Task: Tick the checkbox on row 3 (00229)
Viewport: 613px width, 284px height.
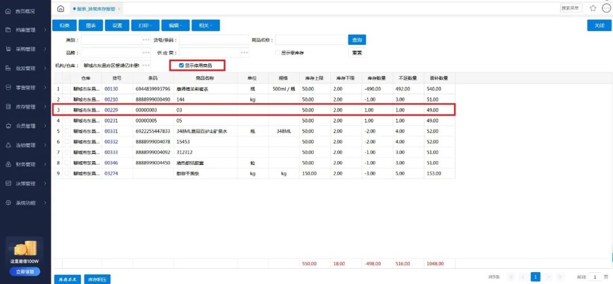Action: [x=67, y=109]
